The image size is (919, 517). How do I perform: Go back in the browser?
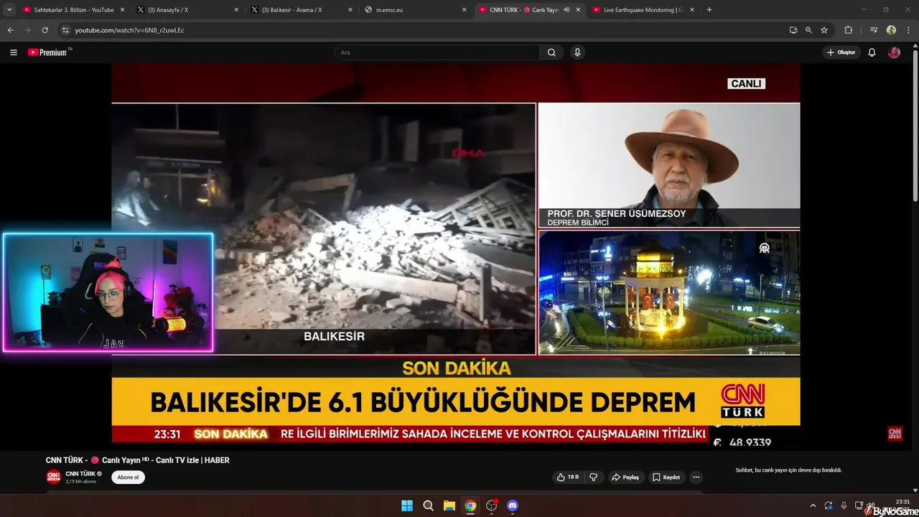(10, 30)
